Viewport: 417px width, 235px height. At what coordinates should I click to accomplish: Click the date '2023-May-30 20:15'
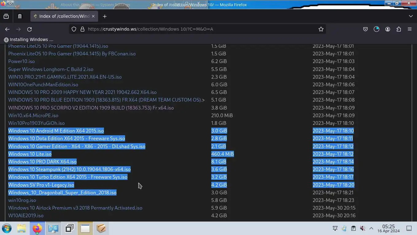(x=334, y=208)
